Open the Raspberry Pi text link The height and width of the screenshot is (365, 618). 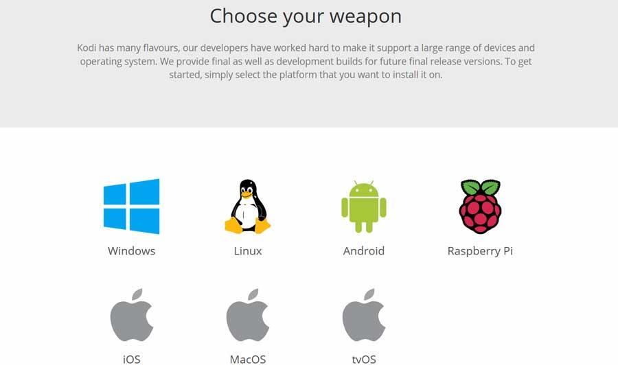click(x=480, y=251)
